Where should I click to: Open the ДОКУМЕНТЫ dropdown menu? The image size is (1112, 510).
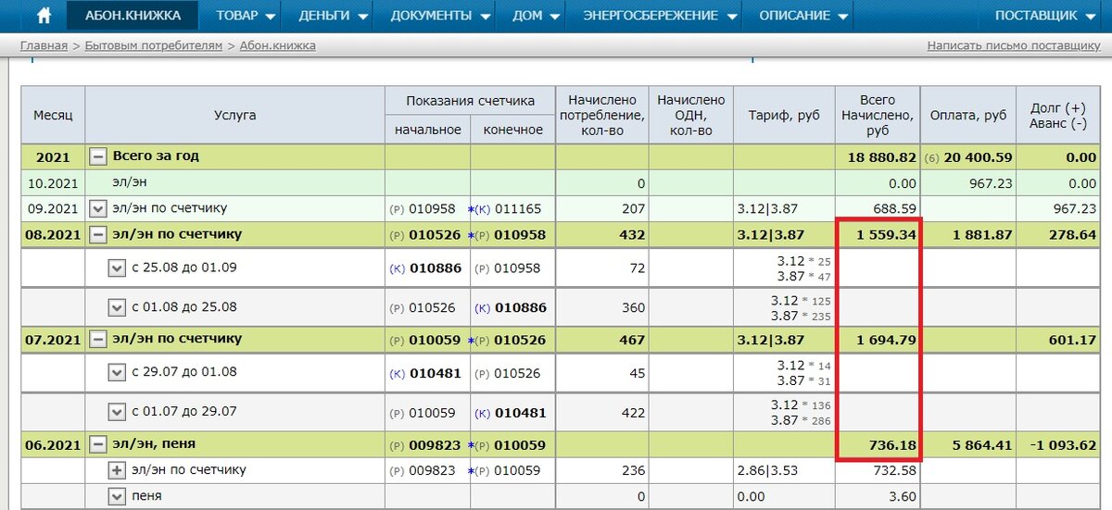click(x=439, y=16)
